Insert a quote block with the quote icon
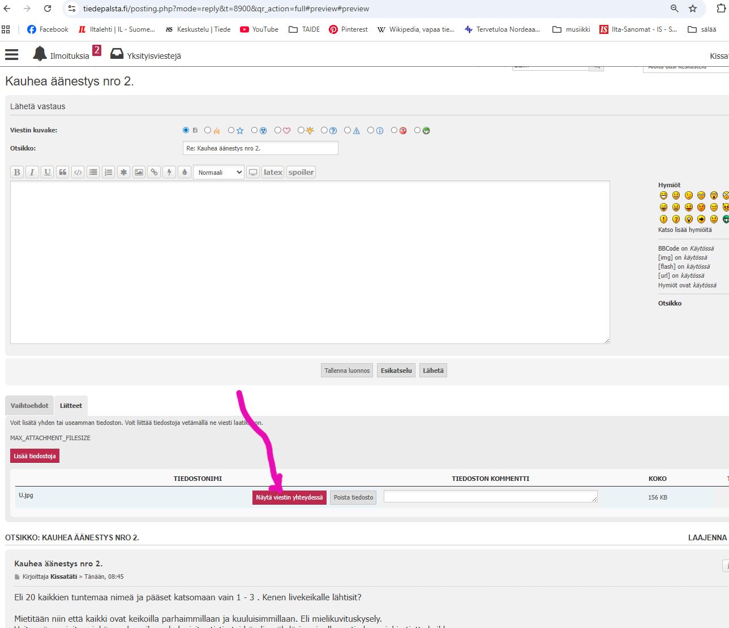 63,172
